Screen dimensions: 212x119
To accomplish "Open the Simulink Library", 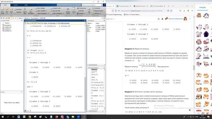I will coord(68,11).
